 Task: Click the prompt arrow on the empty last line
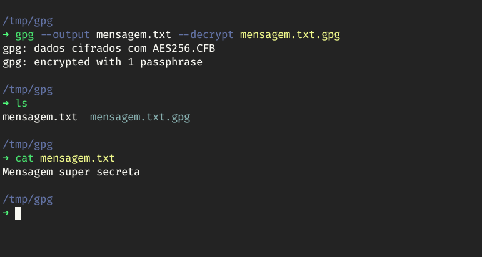[x=6, y=213]
